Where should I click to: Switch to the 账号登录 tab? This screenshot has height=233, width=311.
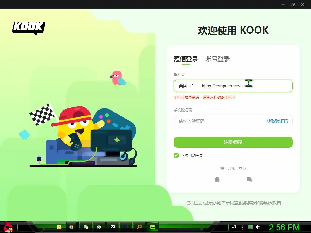[217, 59]
